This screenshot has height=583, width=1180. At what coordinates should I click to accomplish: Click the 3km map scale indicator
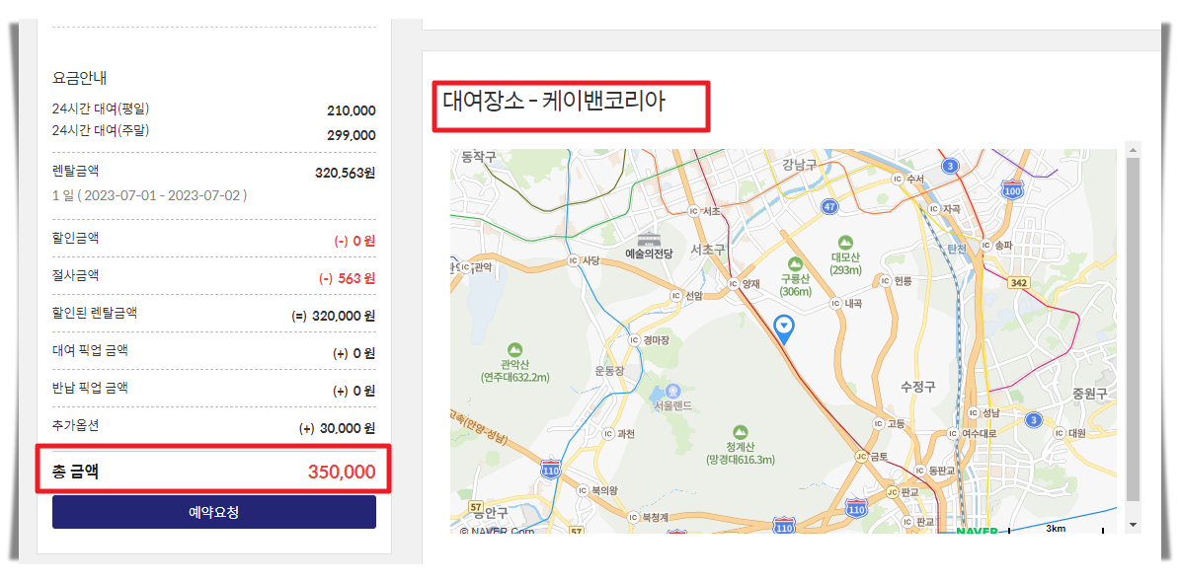coord(1056,528)
